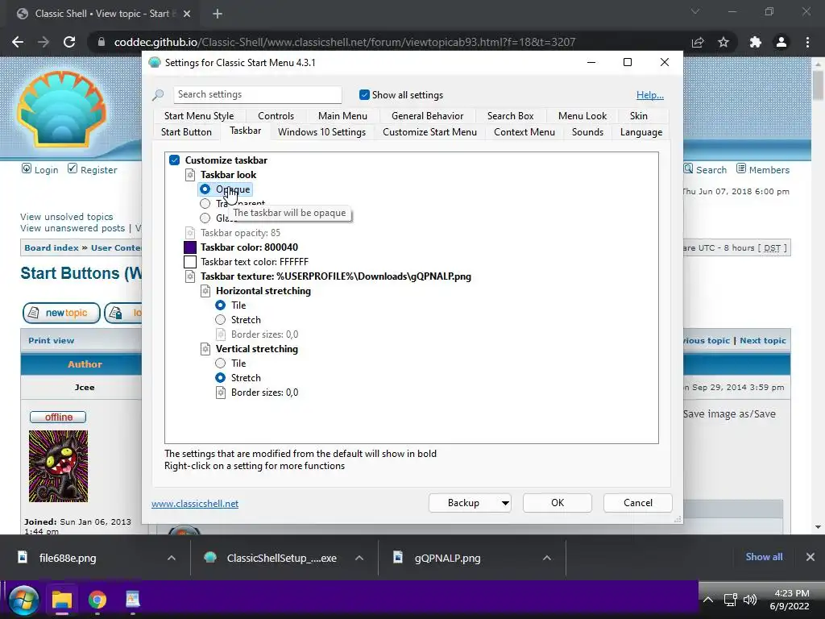Expand options for file688e.png download

172,558
